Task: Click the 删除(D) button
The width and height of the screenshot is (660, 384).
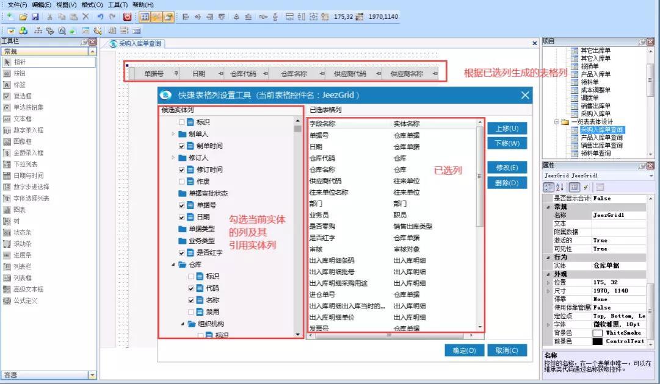Action: pos(507,183)
